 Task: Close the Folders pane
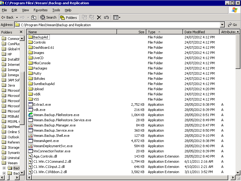click(21, 32)
